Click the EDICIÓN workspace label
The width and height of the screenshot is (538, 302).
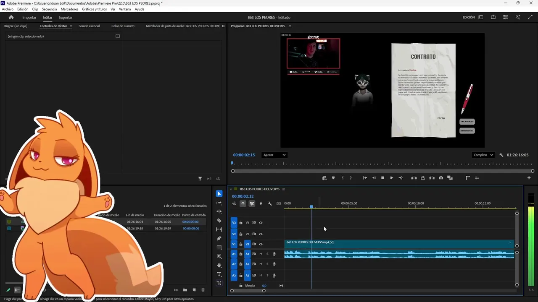pos(469,17)
